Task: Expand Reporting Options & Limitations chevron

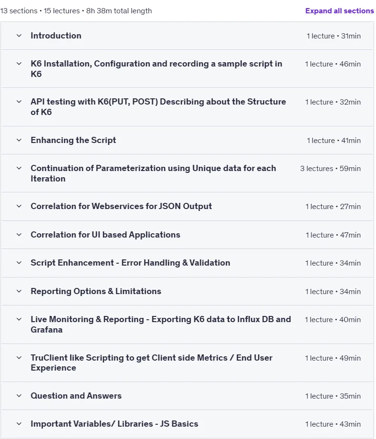Action: click(x=19, y=291)
